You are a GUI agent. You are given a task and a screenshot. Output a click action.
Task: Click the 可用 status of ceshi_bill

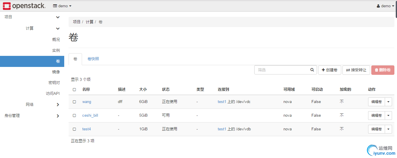pos(166,116)
